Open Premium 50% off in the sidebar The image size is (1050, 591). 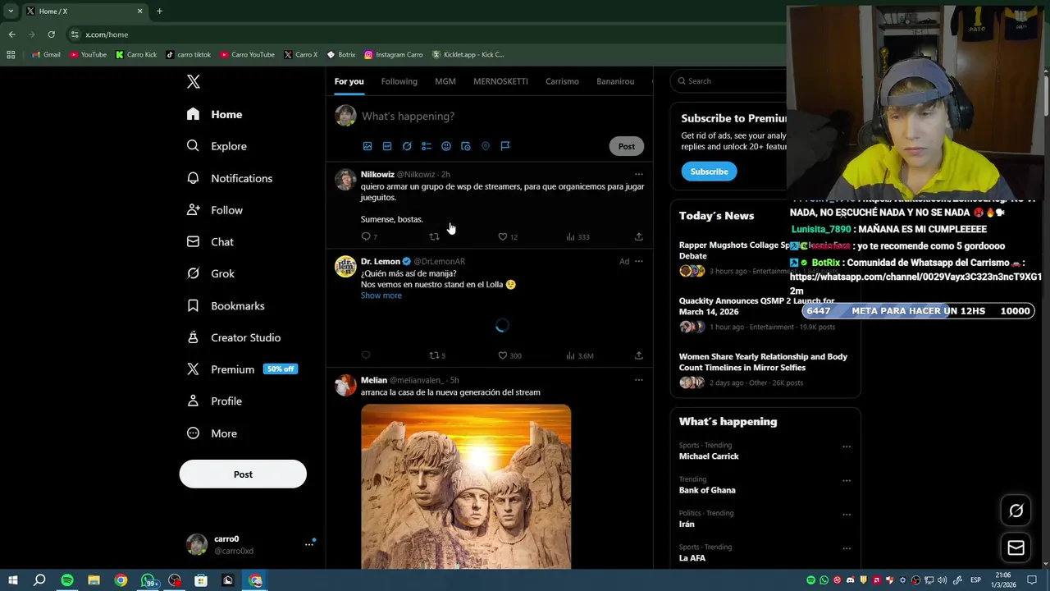pos(242,369)
